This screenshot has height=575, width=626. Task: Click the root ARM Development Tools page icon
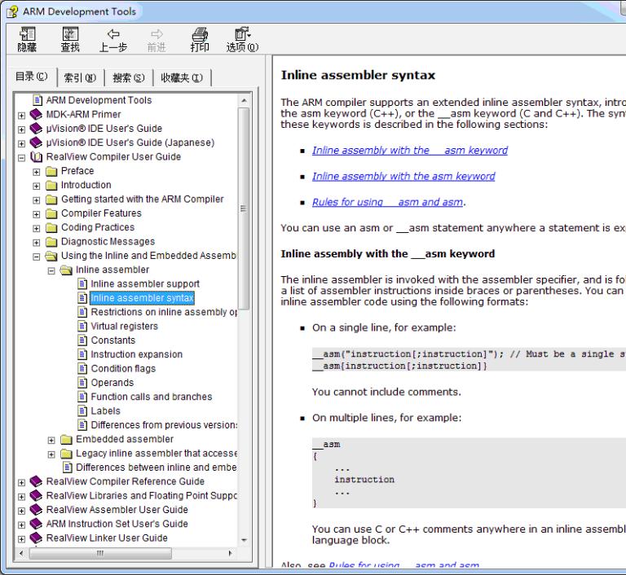pyautogui.click(x=37, y=100)
